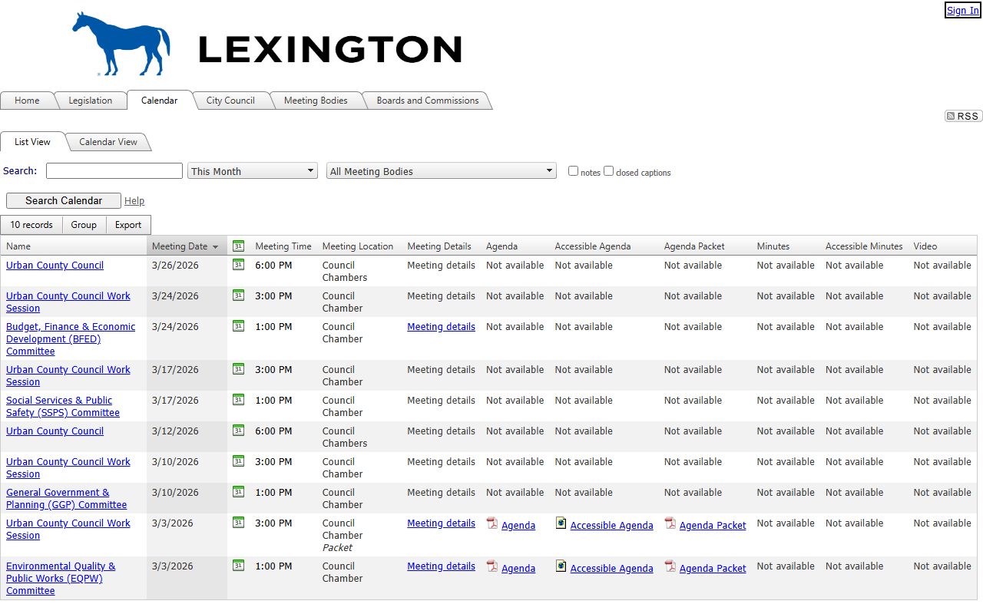The image size is (983, 614).
Task: Open PDF icon for EQPW Committee Agenda Packet
Action: (x=670, y=566)
